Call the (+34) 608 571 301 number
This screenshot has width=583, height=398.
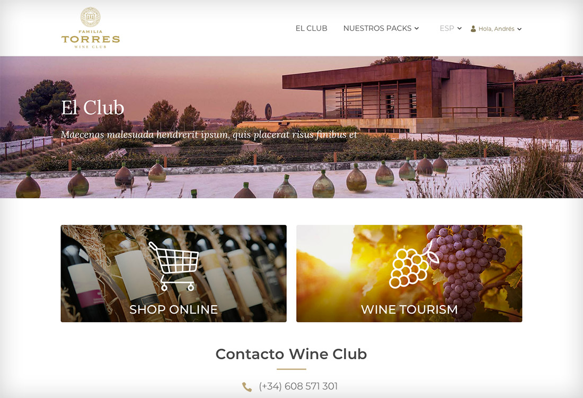[x=298, y=386]
